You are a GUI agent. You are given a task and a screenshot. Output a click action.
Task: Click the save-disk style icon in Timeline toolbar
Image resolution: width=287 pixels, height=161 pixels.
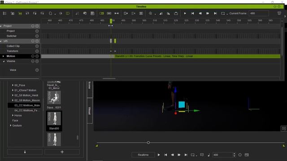pos(92,13)
